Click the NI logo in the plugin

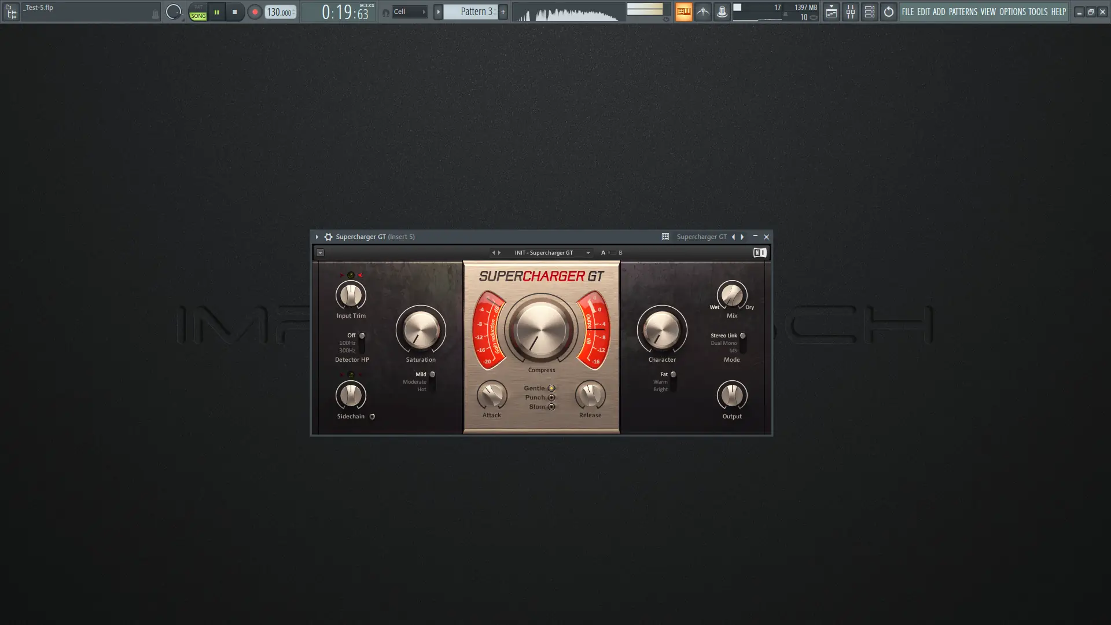[759, 252]
